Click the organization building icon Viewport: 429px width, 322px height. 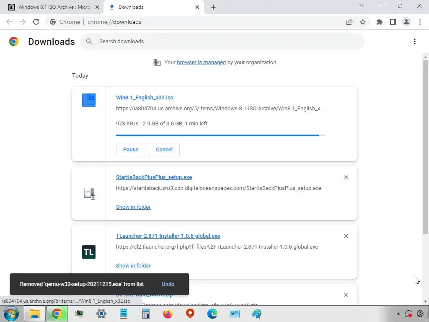point(157,62)
